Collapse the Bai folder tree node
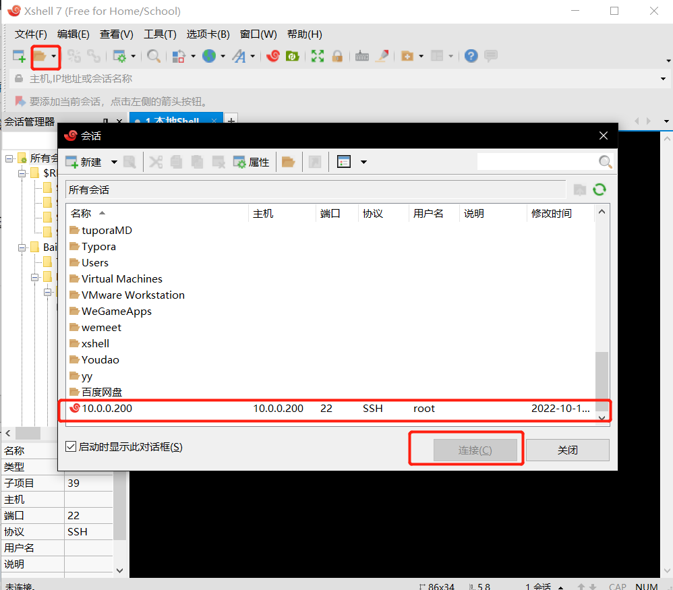This screenshot has height=590, width=673. pyautogui.click(x=22, y=247)
